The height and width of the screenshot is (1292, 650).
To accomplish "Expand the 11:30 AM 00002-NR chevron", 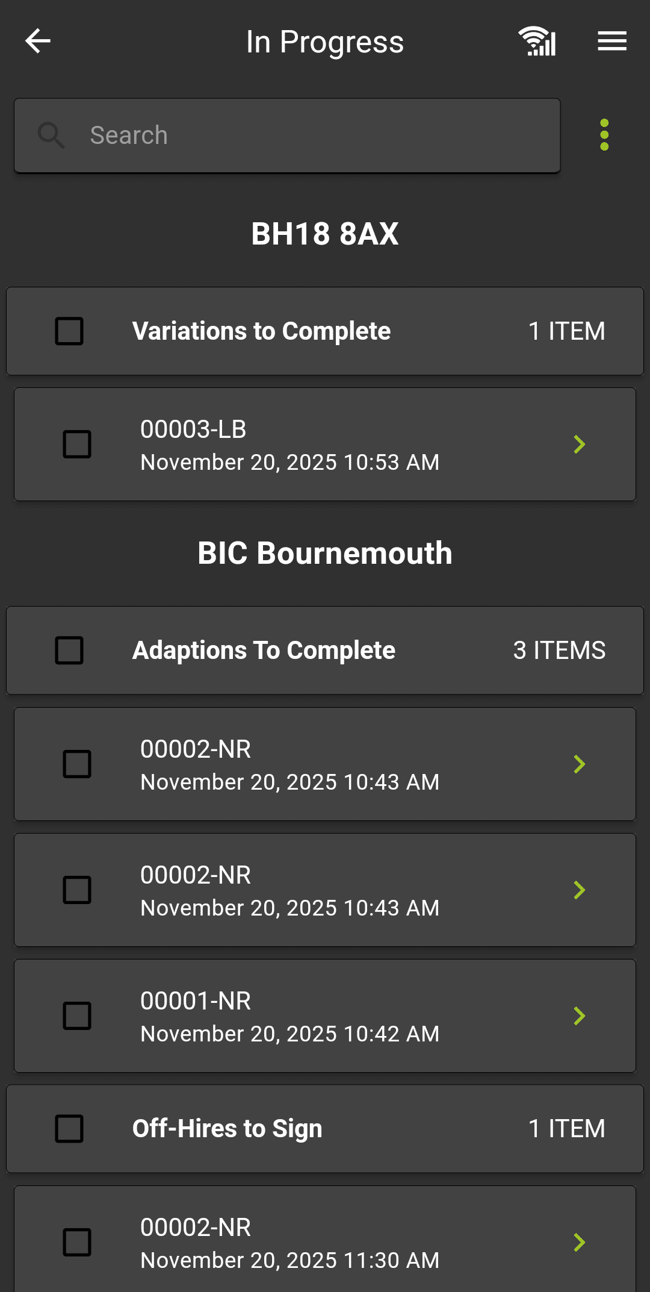I will (x=579, y=1242).
